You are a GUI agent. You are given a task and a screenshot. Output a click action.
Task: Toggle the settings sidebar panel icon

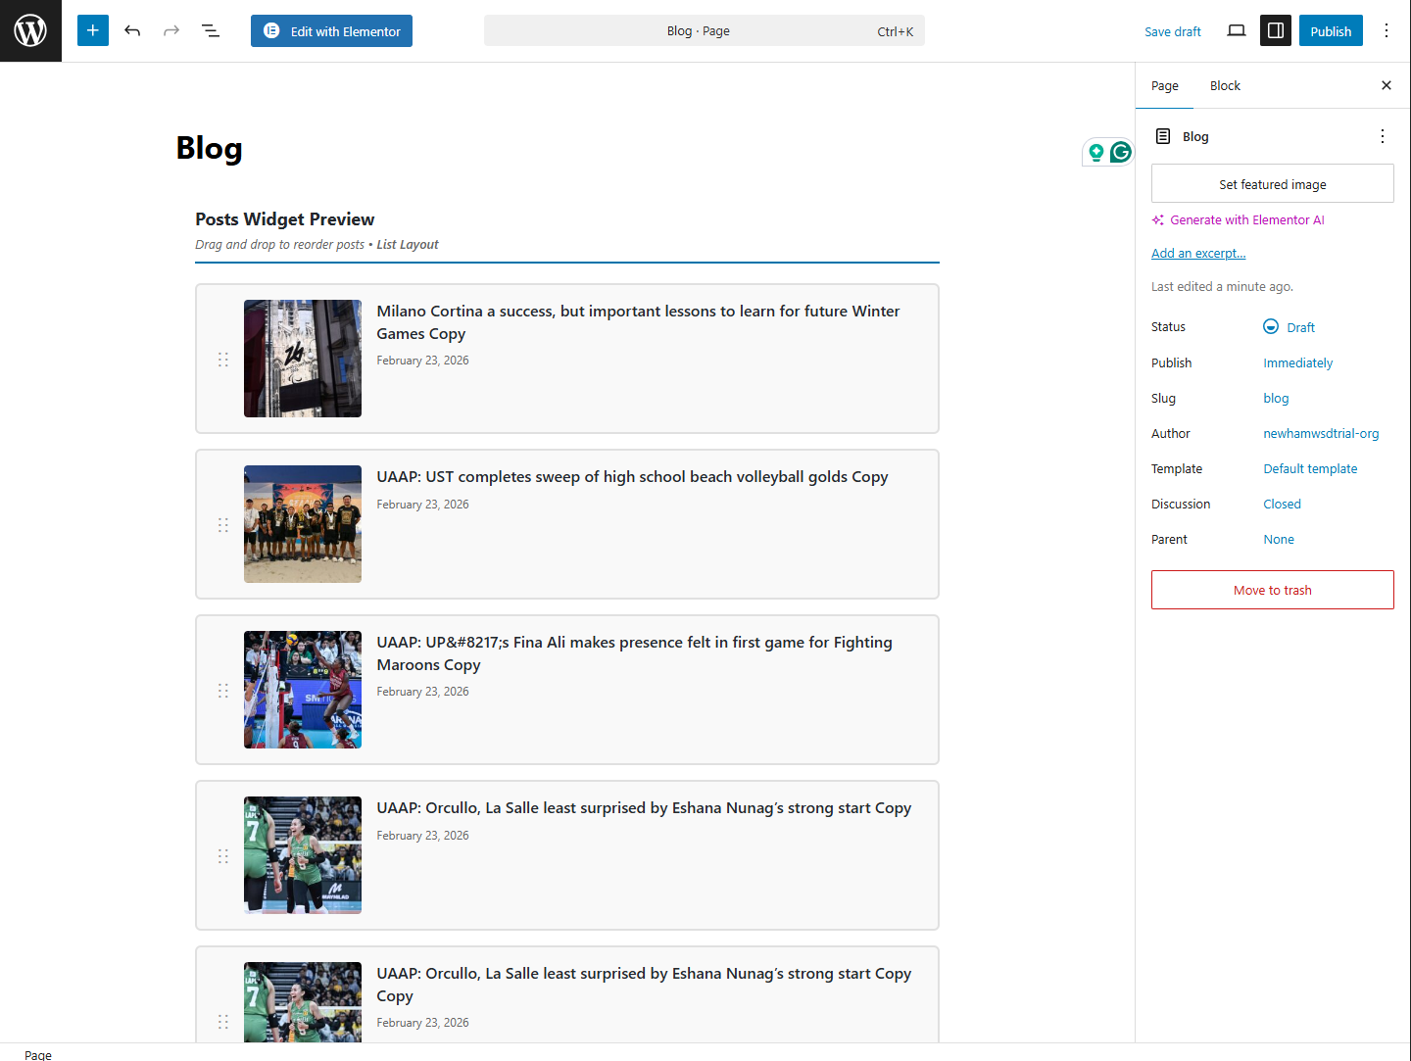click(x=1276, y=30)
